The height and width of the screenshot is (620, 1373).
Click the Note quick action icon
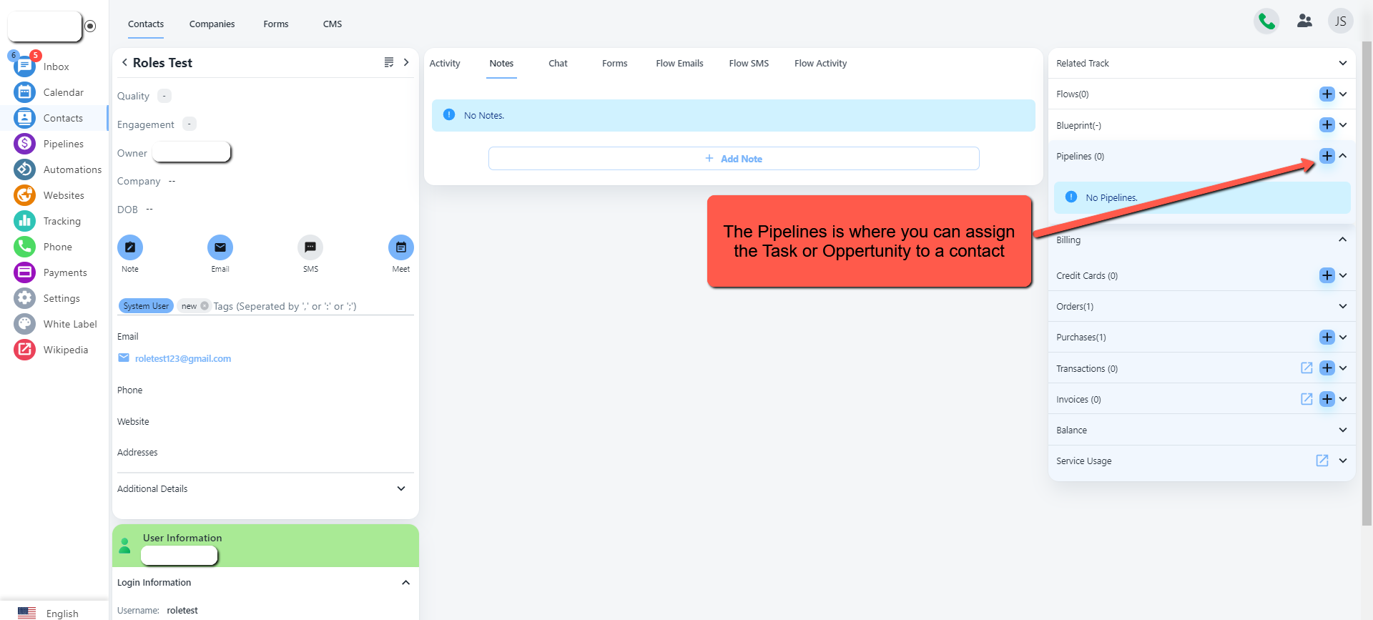point(130,247)
